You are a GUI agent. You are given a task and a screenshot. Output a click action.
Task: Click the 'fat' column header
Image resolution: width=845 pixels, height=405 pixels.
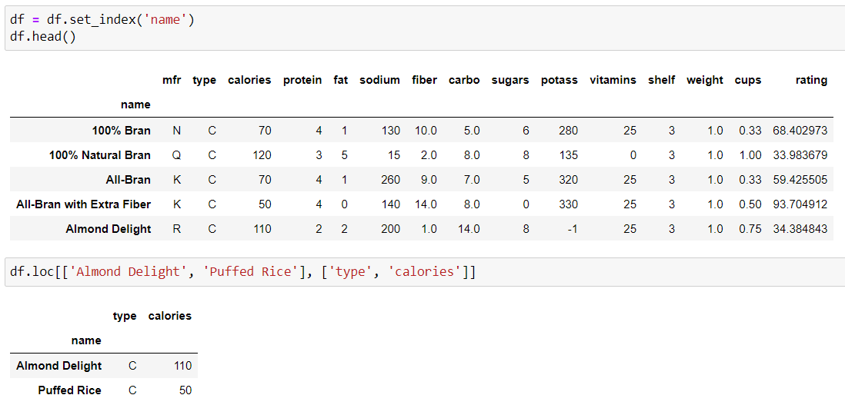coord(341,80)
